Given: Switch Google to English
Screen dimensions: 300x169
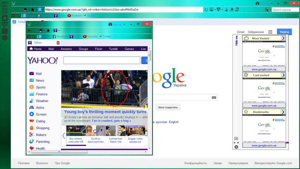Looking at the screenshot, I should [174, 122].
